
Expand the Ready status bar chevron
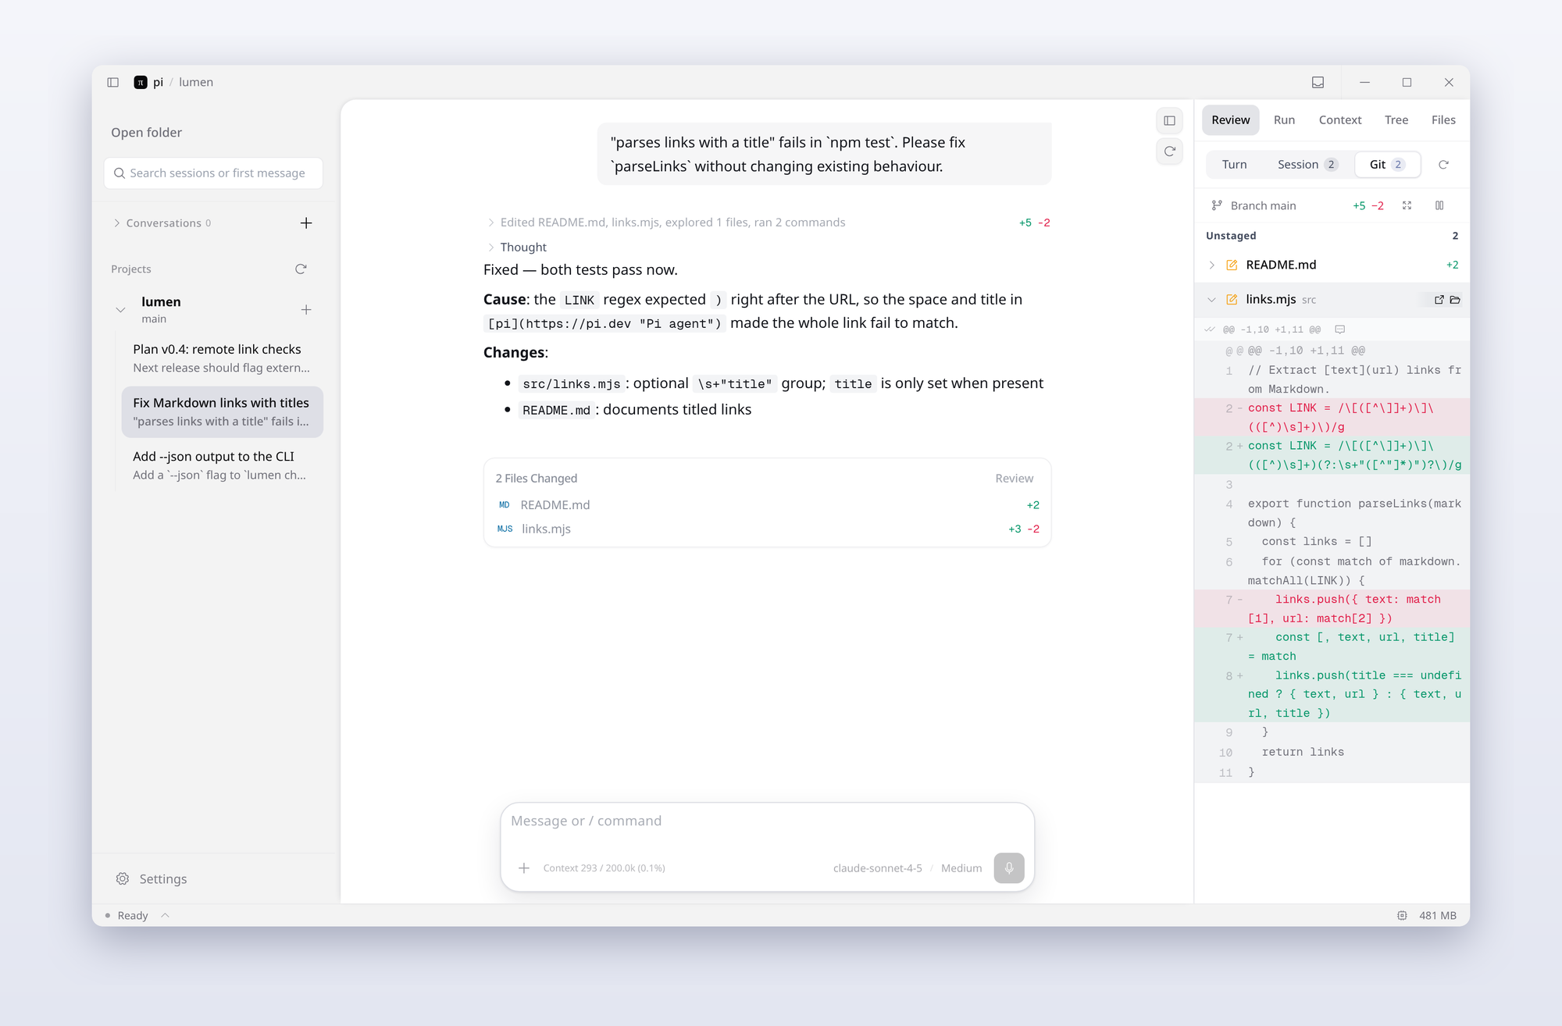pos(165,916)
